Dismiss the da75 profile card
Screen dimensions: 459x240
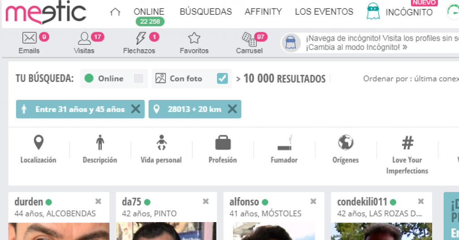coord(206,201)
